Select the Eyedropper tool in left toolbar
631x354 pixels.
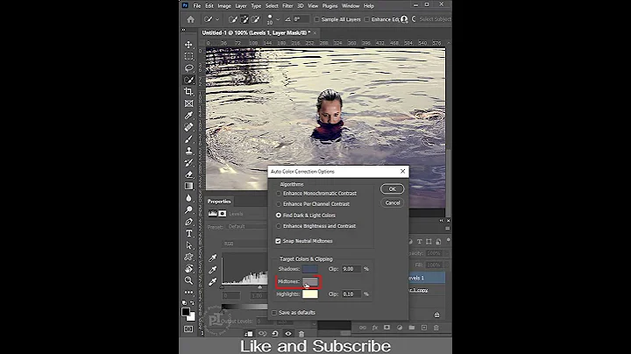(x=188, y=116)
